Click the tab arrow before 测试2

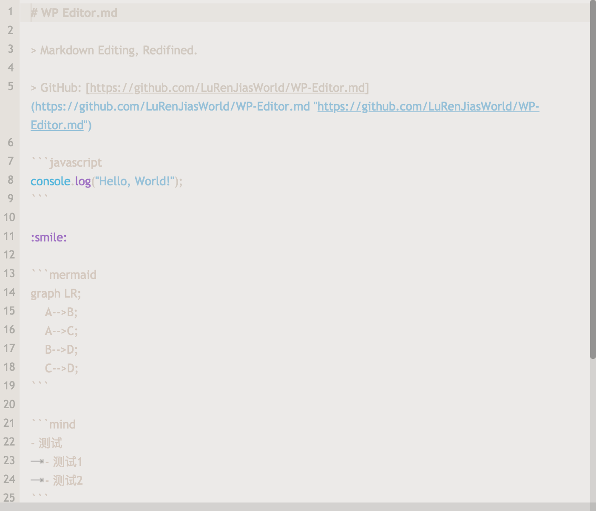37,480
